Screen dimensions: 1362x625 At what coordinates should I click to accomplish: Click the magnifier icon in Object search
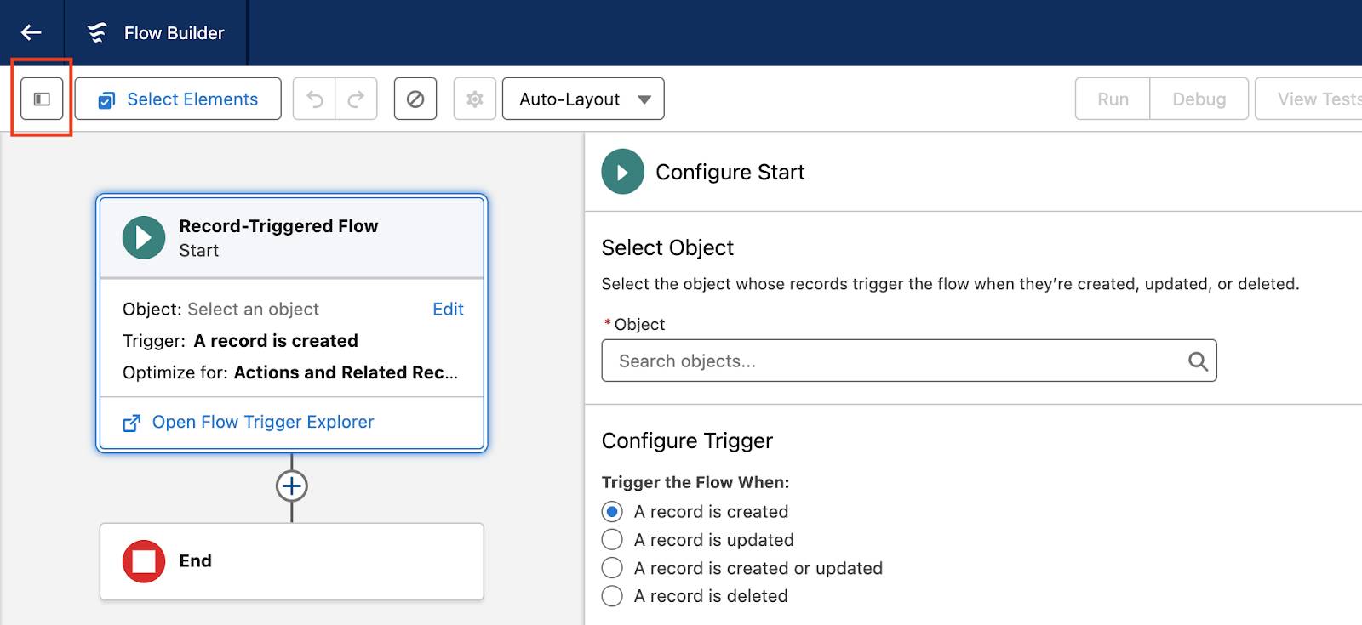pos(1198,361)
